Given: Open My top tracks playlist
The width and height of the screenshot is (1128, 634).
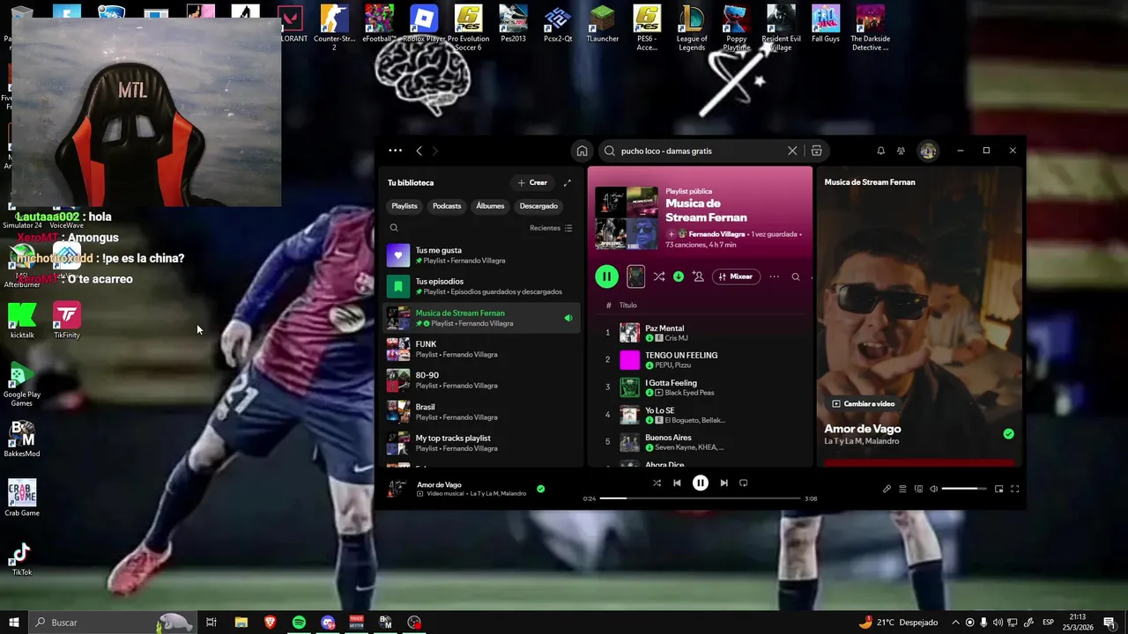Looking at the screenshot, I should coord(481,443).
